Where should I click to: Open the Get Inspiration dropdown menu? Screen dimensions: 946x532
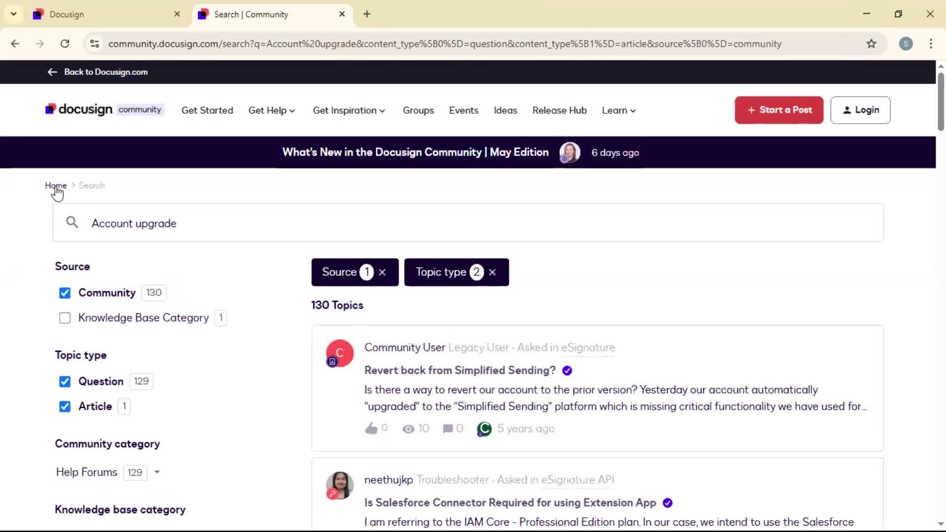pyautogui.click(x=349, y=110)
